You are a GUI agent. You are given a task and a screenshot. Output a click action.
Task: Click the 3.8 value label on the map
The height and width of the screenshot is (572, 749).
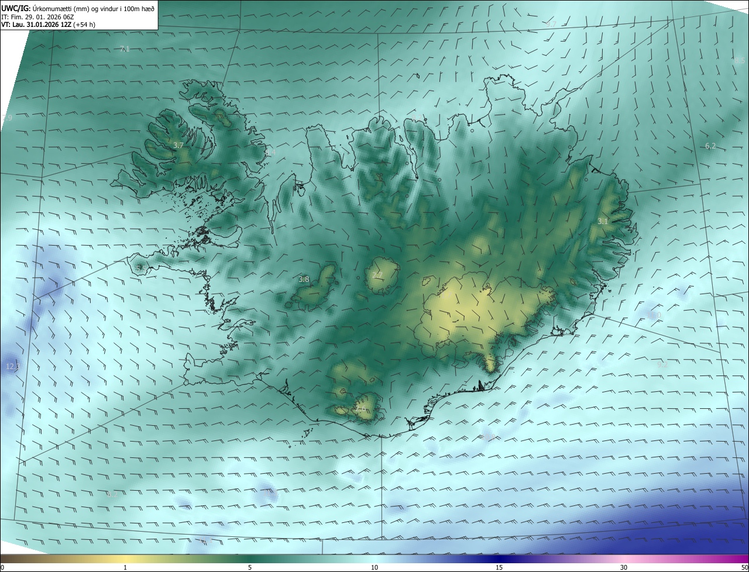click(x=304, y=280)
